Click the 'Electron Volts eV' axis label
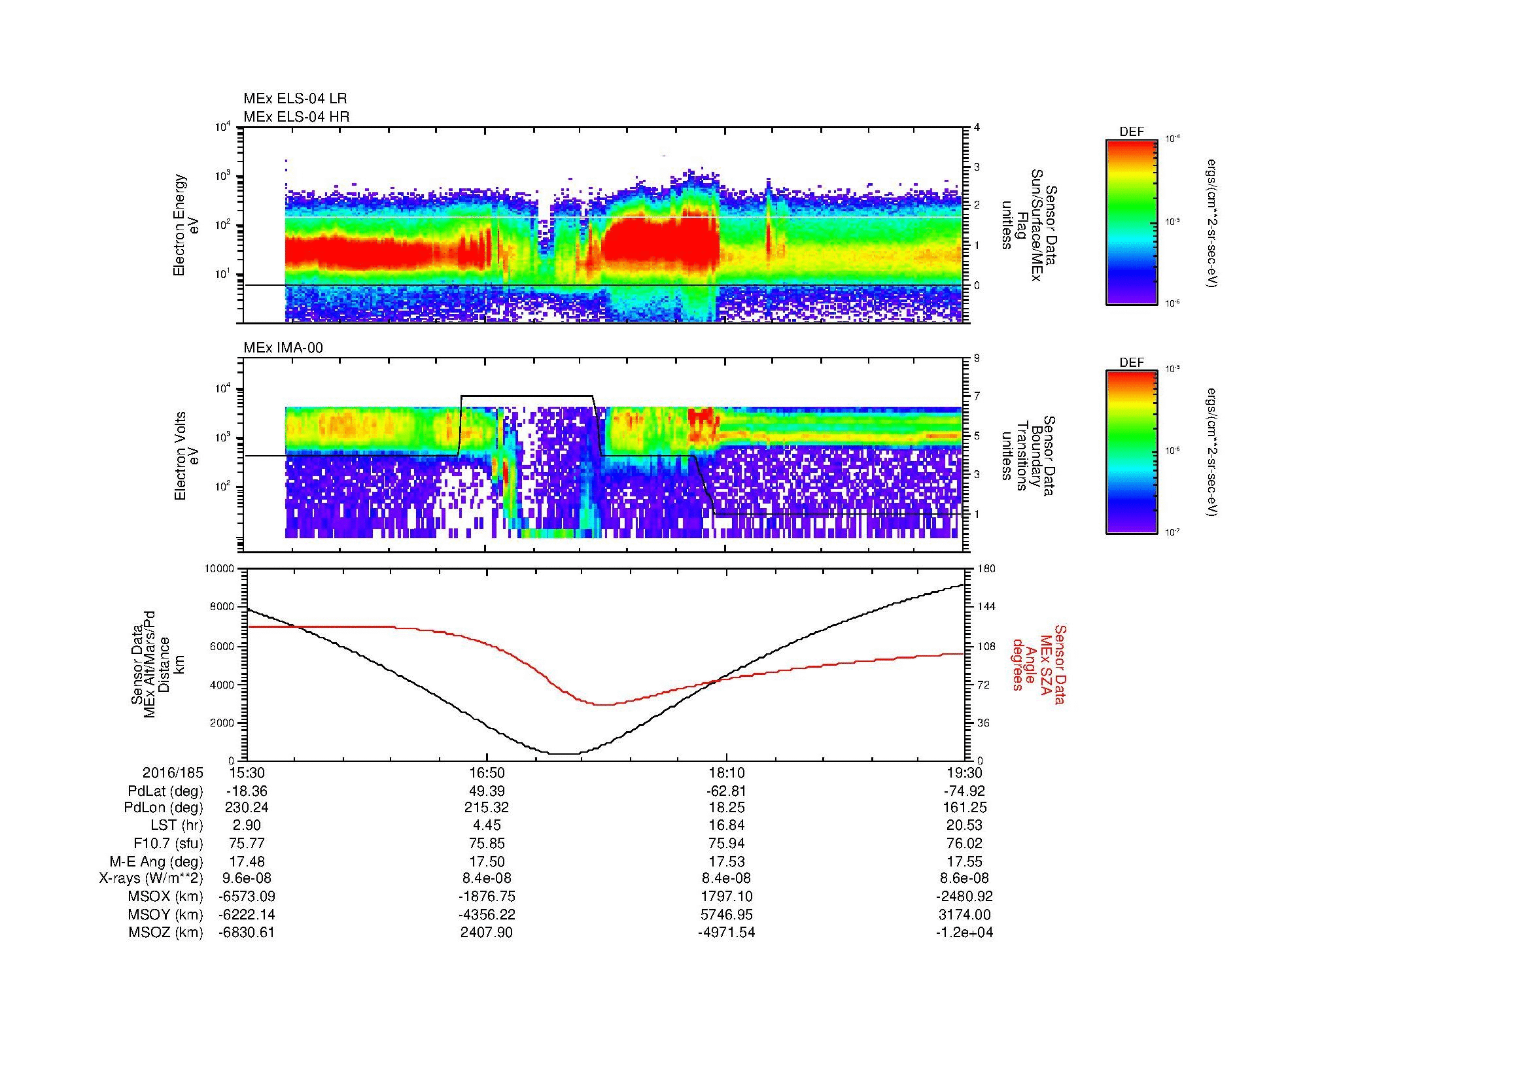The height and width of the screenshot is (1081, 1530). [186, 456]
